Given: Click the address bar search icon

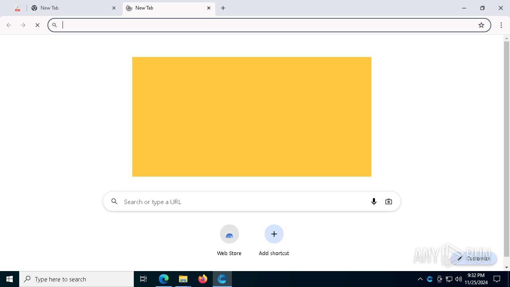Looking at the screenshot, I should point(55,25).
